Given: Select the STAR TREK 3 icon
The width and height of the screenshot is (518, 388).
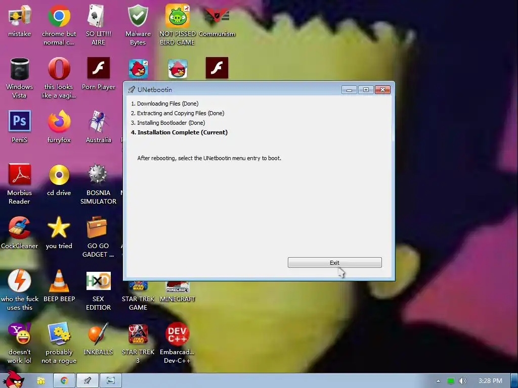Looking at the screenshot, I should (x=138, y=344).
